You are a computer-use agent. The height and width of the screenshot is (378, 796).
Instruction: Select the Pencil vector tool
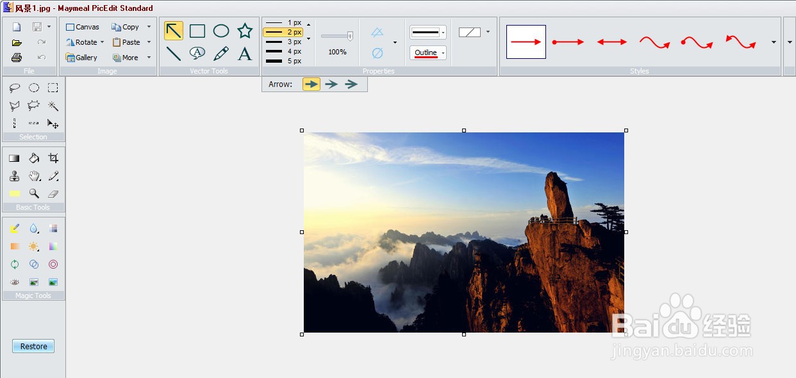tap(221, 54)
